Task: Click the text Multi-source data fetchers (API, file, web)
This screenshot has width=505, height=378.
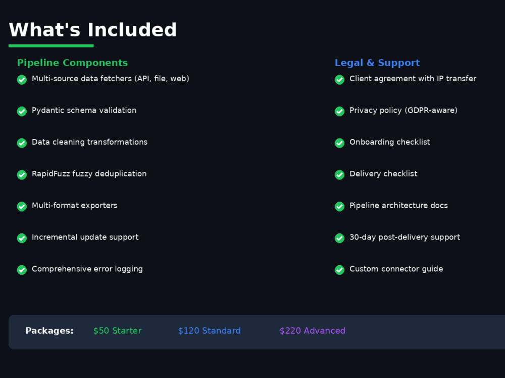Action: click(111, 79)
